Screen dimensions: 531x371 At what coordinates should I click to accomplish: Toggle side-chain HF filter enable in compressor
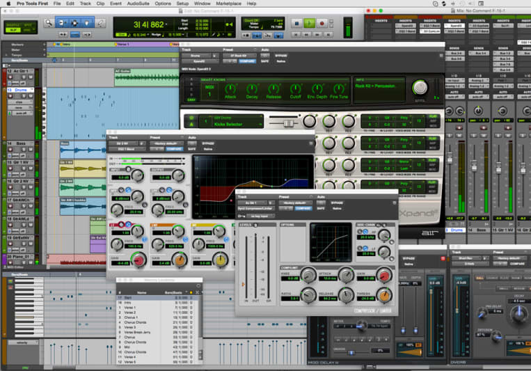(x=366, y=232)
